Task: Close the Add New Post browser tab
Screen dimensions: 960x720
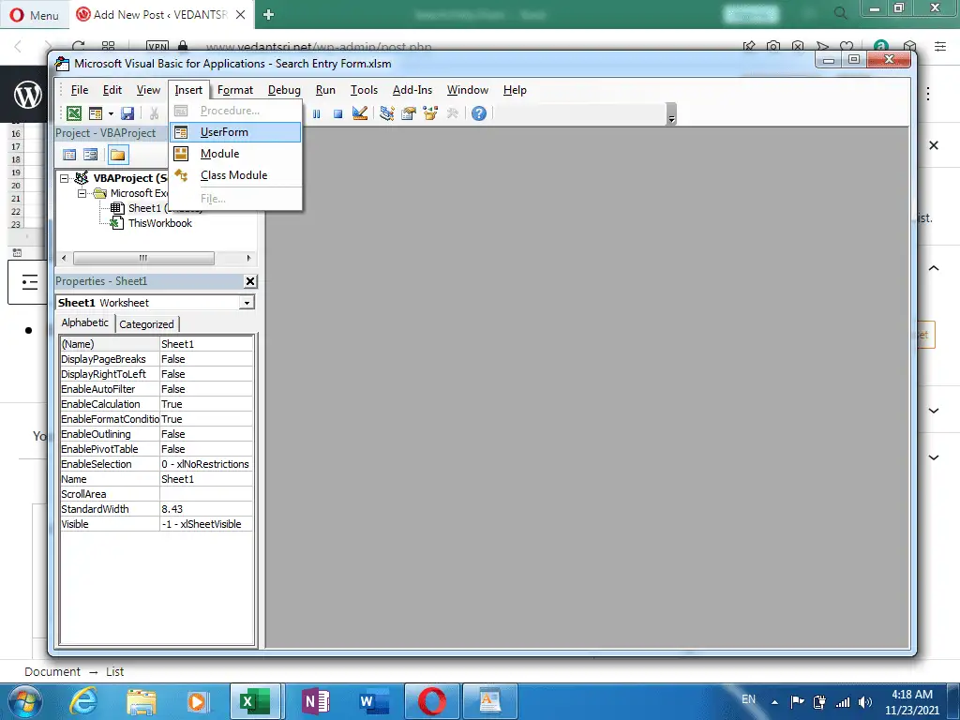Action: [241, 15]
